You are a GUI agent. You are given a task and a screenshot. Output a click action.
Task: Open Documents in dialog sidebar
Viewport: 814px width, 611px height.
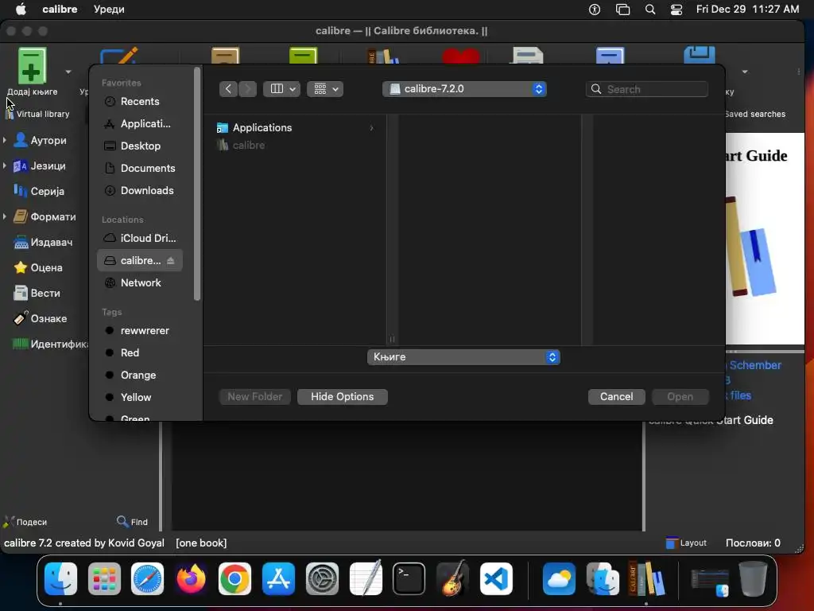139,169
